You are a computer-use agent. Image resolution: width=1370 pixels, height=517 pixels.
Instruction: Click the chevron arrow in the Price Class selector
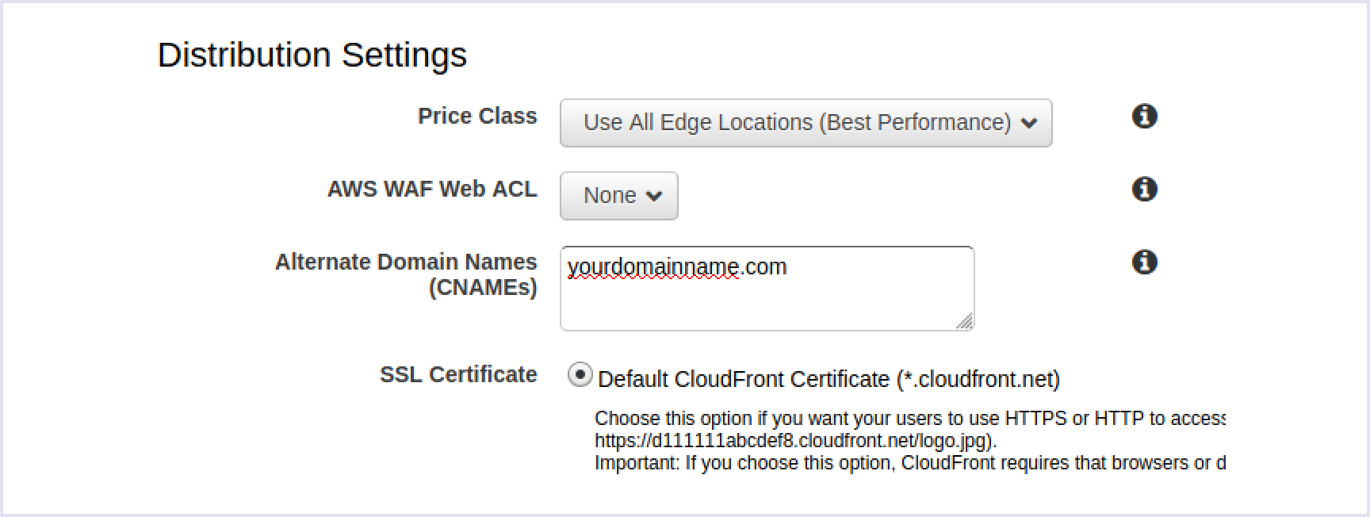(1029, 123)
